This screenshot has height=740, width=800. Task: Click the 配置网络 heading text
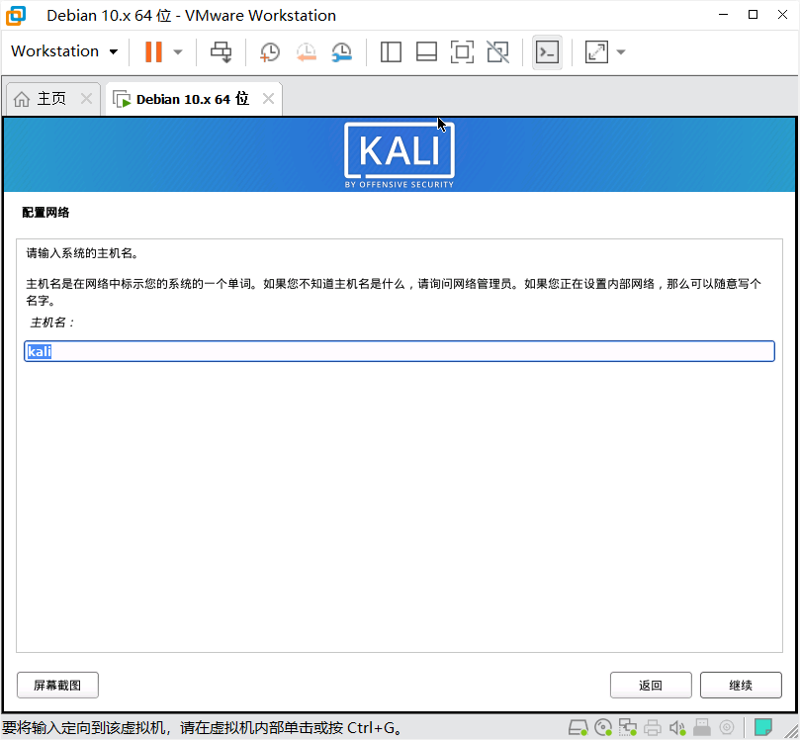pyautogui.click(x=45, y=213)
